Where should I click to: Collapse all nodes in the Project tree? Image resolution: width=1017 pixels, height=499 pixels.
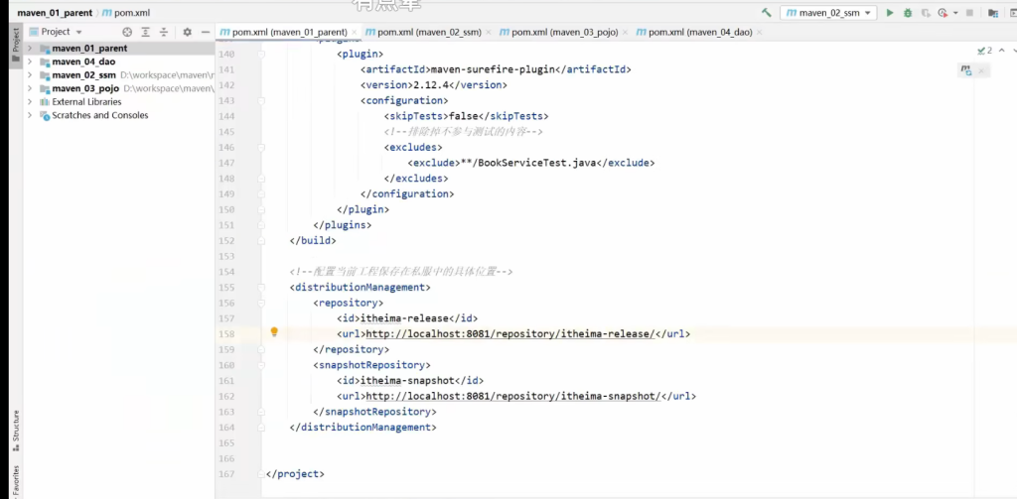tap(164, 32)
